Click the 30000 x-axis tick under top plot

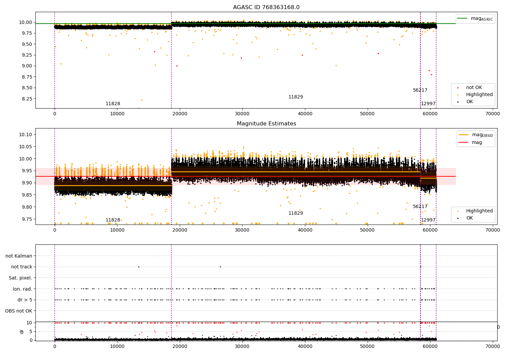[x=242, y=114]
